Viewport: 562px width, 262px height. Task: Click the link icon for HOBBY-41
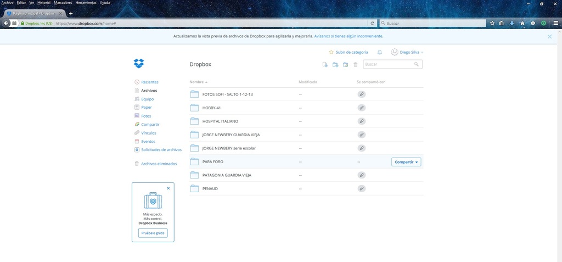pyautogui.click(x=362, y=108)
